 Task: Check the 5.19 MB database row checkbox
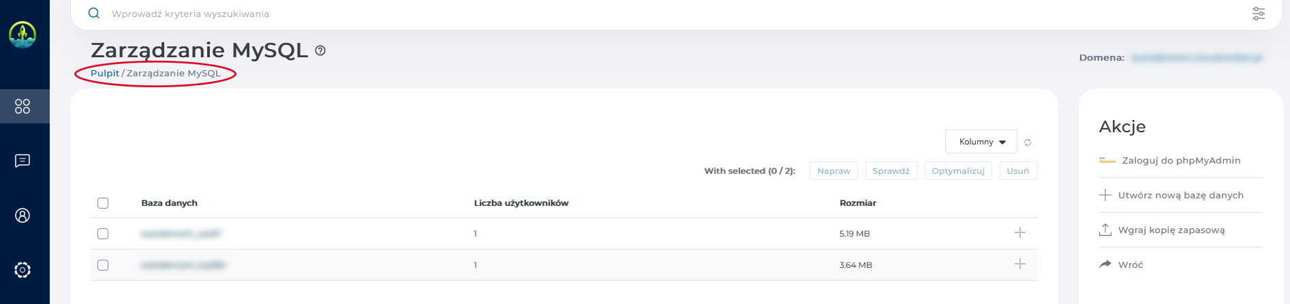(x=103, y=234)
